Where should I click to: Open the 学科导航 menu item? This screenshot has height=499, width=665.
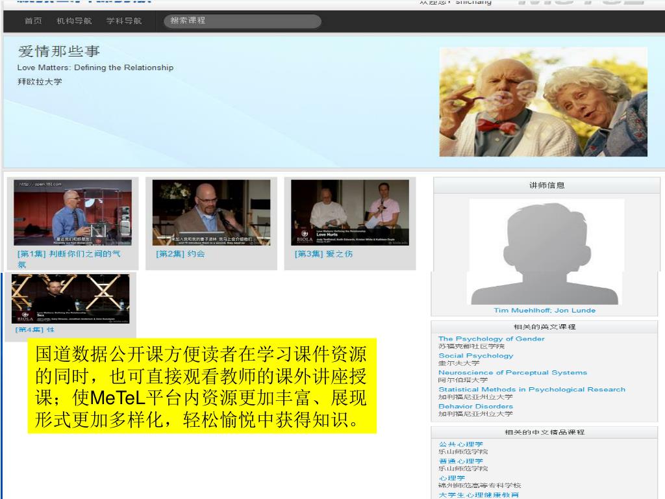[x=124, y=21]
